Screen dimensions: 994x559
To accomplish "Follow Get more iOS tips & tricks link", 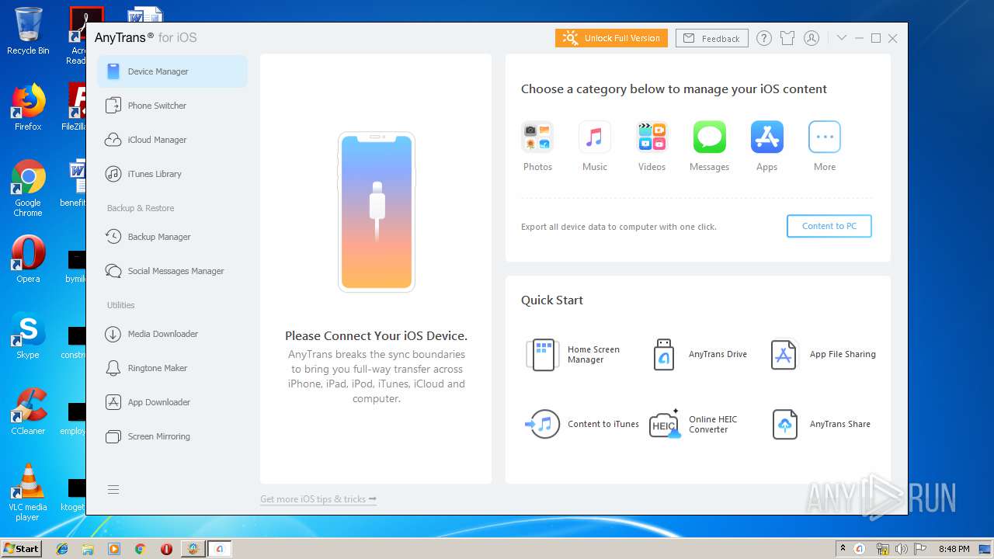I will click(318, 499).
